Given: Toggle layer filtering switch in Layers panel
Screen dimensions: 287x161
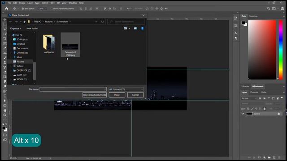Looking at the screenshot, I should coord(282,98).
